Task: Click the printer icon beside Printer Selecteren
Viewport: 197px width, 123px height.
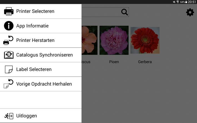Action: tap(9, 11)
